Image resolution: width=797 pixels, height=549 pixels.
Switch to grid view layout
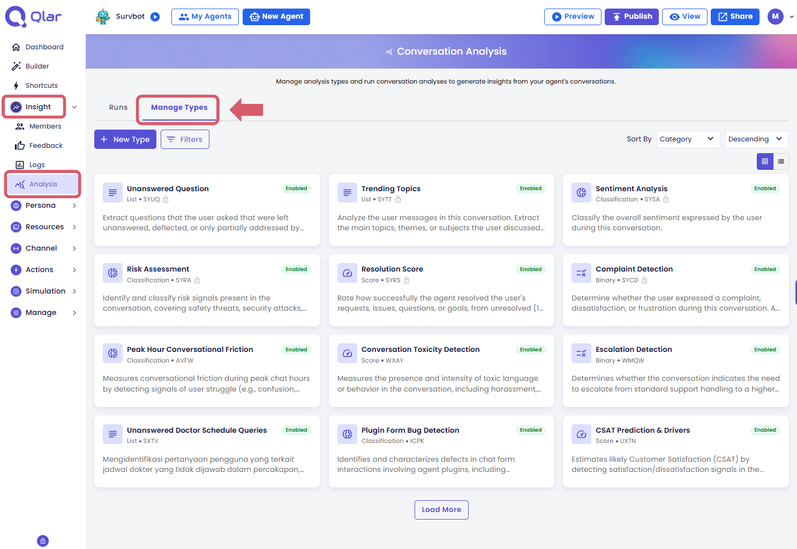(765, 161)
